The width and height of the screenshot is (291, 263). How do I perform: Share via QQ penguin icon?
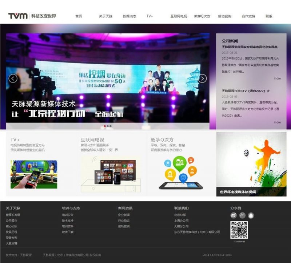[x=251, y=215]
